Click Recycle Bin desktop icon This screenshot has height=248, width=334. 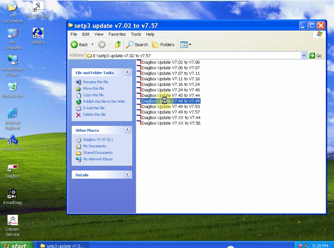click(13, 90)
